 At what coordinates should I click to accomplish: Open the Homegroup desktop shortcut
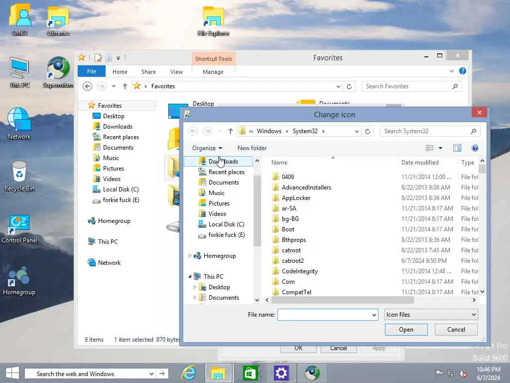19,280
